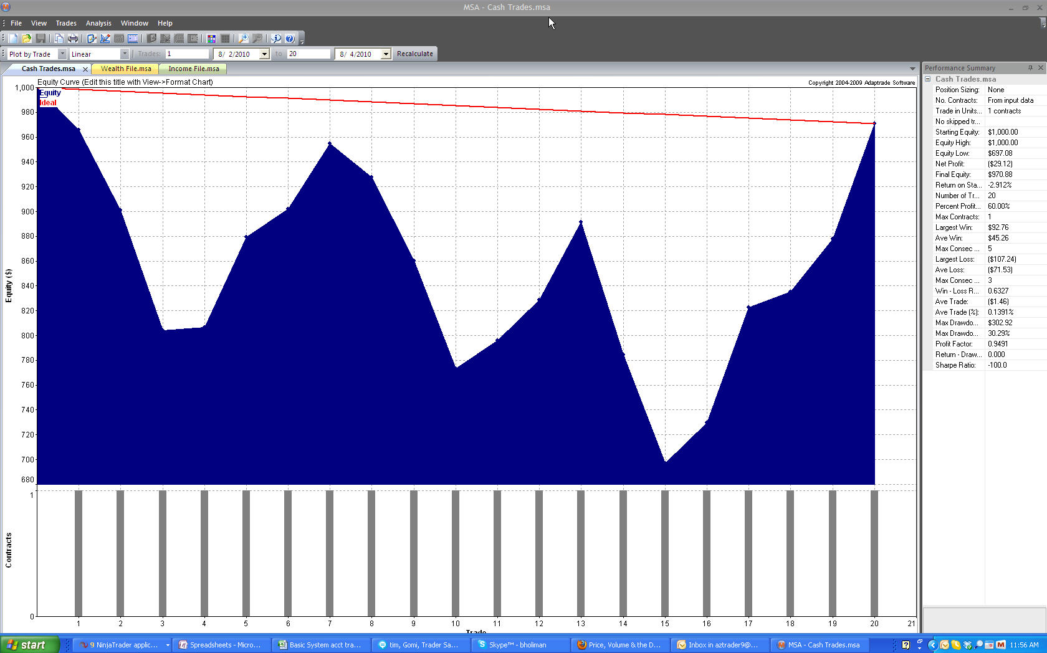1047x653 pixels.
Task: Click the Equity Curve chart title
Action: [125, 82]
